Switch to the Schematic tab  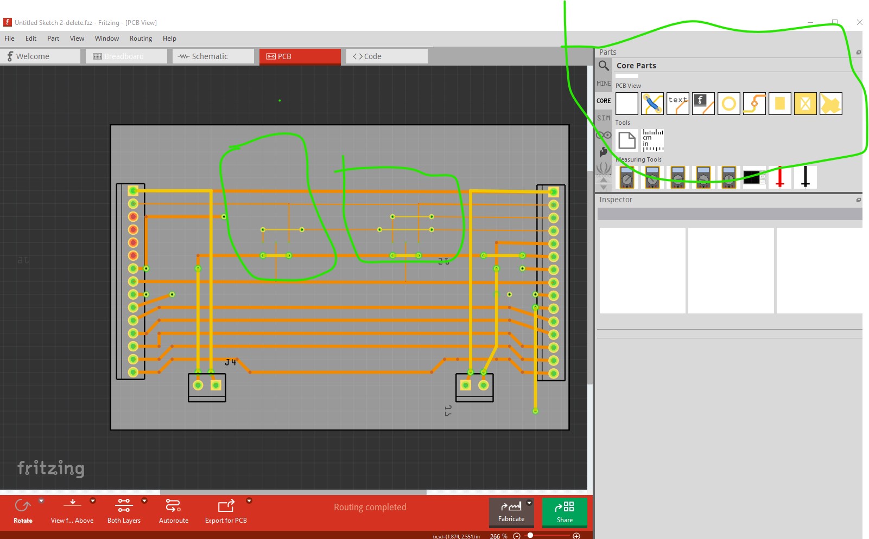213,56
